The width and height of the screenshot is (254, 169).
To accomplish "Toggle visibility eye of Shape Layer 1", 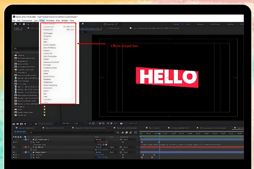I will coord(14,152).
